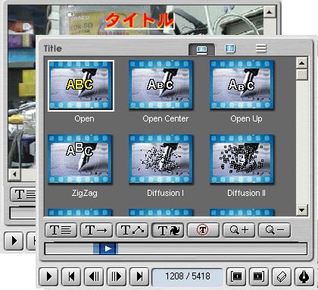This screenshot has height=290, width=318.
Task: Zoom out with the magnifier minus button
Action: click(274, 230)
